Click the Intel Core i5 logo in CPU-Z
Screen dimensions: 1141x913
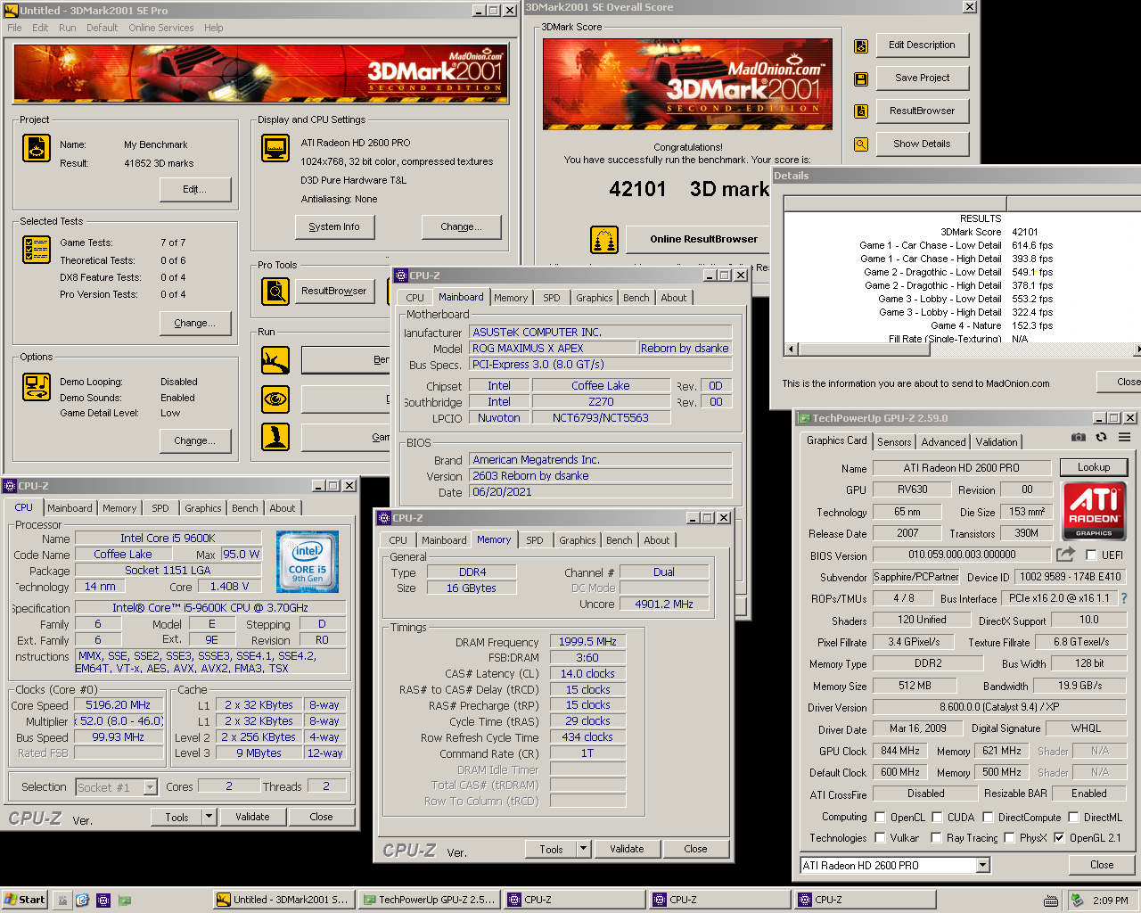(308, 562)
